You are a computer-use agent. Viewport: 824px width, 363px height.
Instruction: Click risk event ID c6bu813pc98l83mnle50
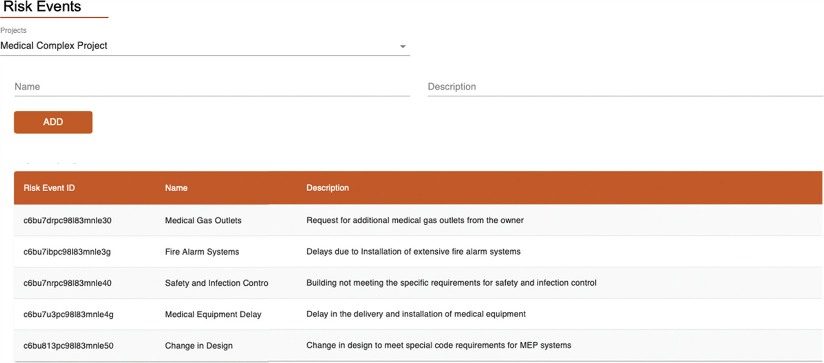pos(68,346)
